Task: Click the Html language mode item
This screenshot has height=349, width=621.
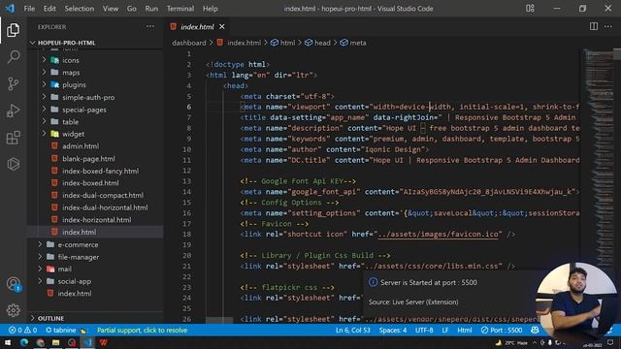Action: [465, 330]
